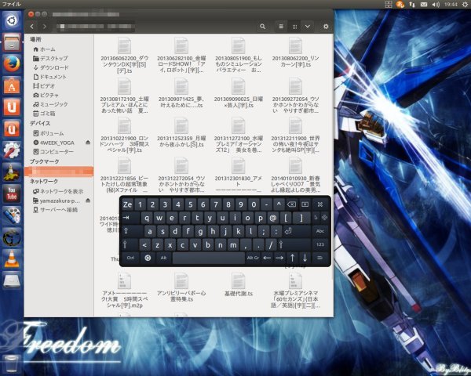Viewport: 471px width, 376px height.
Task: Switch keyboard to 123 number layer
Action: pyautogui.click(x=320, y=244)
